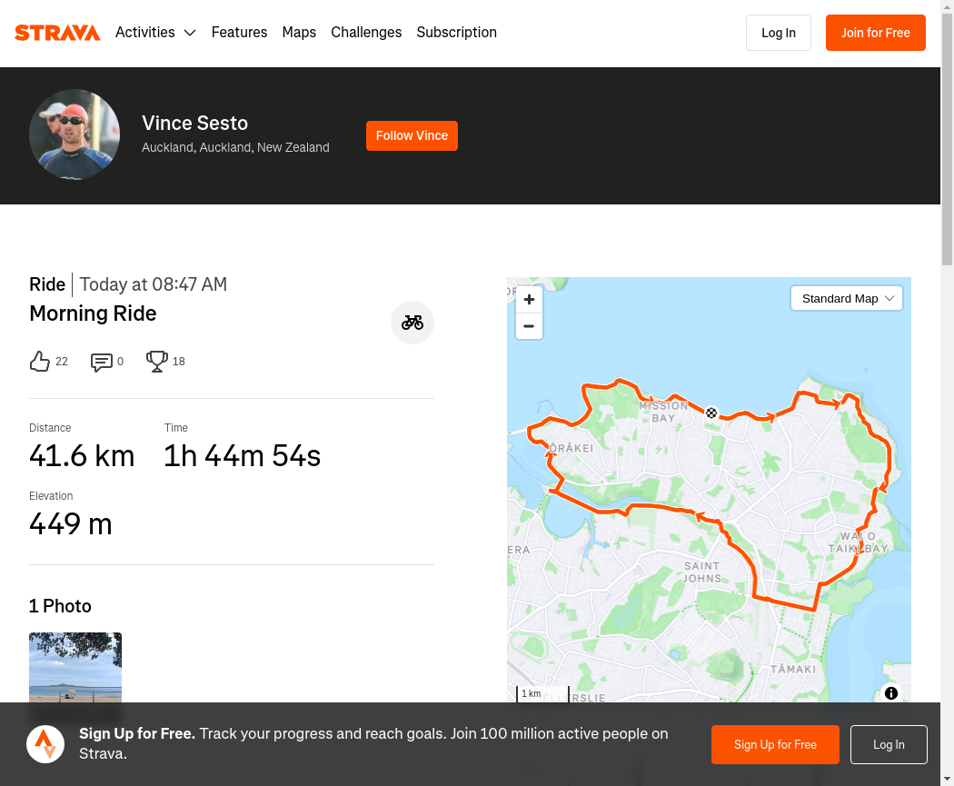
Task: Click the 449 m elevation value
Action: (71, 523)
